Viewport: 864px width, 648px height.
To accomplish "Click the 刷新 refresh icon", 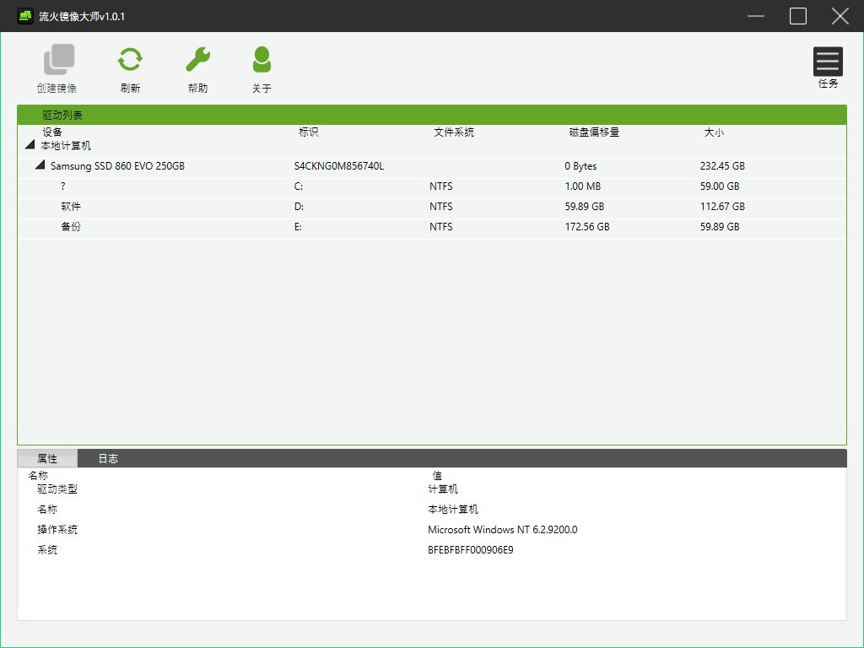I will click(130, 60).
